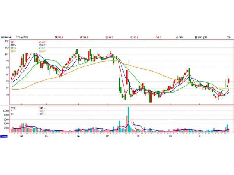Click the M20 moving average legend label

tap(13, 48)
